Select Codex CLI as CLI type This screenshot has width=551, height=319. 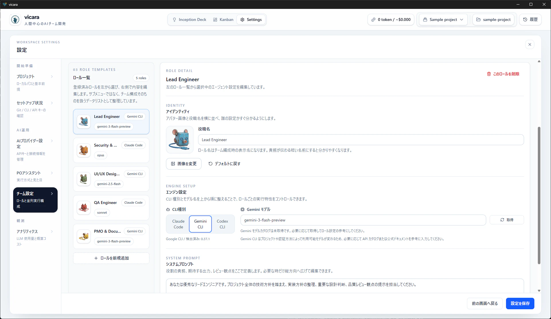click(222, 224)
